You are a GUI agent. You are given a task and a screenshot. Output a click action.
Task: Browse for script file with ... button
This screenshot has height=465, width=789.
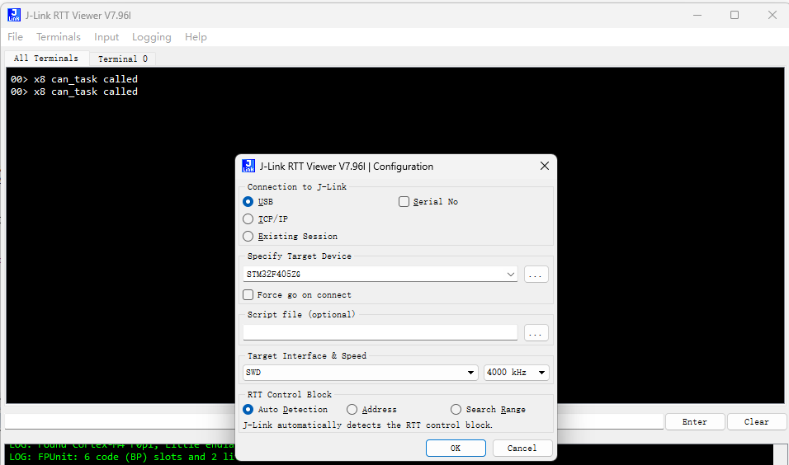click(x=536, y=333)
